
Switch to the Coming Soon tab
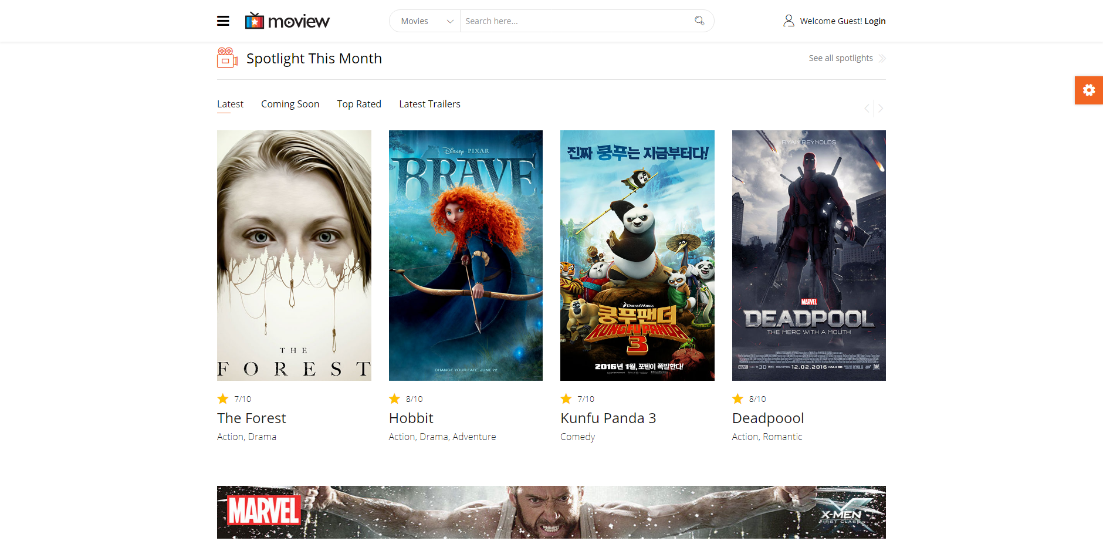tap(290, 104)
